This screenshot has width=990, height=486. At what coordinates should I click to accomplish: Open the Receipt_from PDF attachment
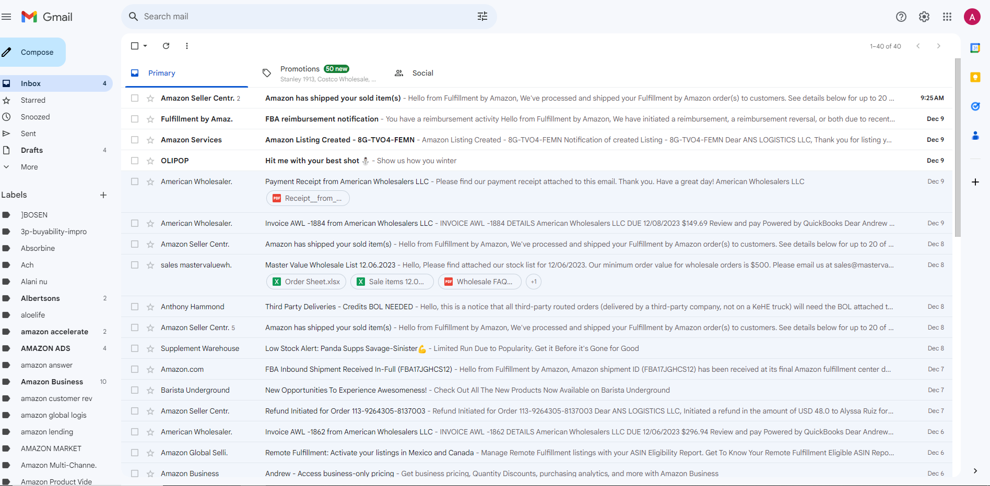coord(308,198)
